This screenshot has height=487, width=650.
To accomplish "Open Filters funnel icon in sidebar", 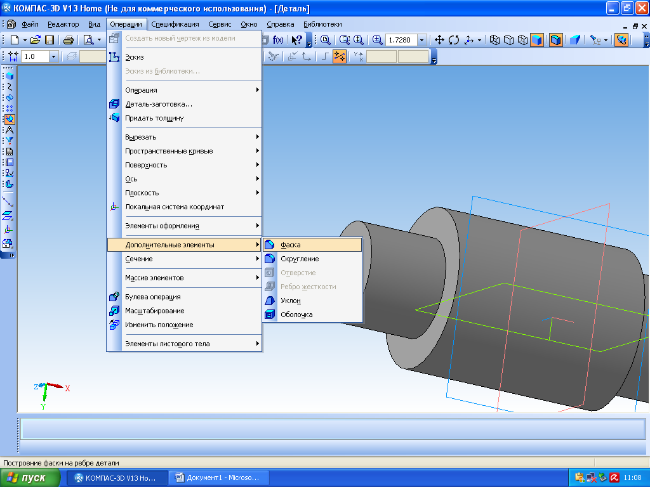I will click(x=10, y=141).
